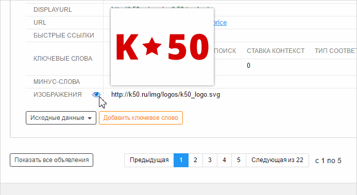Go to page 2
The width and height of the screenshot is (357, 195).
pyautogui.click(x=195, y=160)
